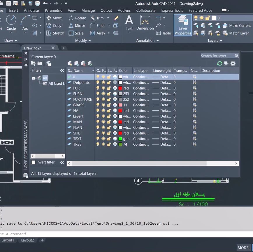
Task: Collapse the All filter tree node
Action: click(34, 78)
